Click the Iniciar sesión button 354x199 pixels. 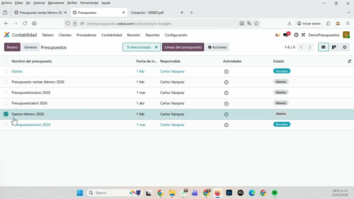click(309, 23)
